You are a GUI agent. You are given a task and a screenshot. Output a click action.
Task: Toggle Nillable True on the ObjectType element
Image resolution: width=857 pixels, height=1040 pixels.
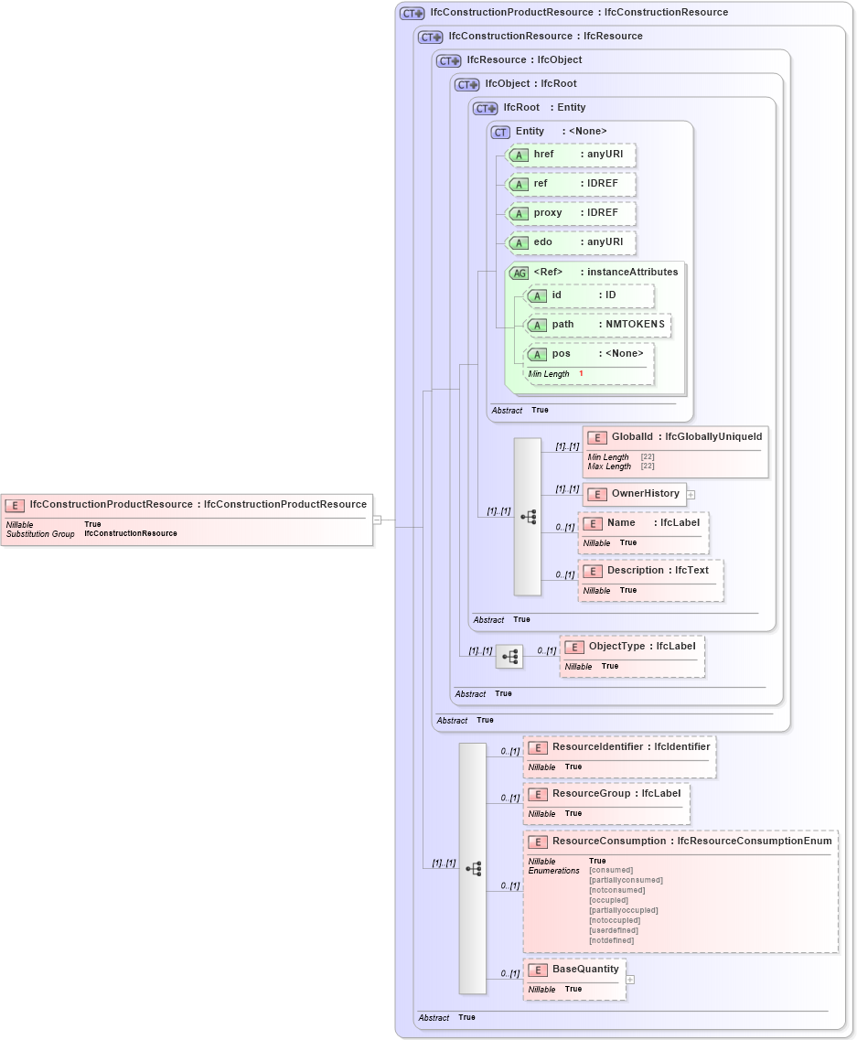point(609,666)
